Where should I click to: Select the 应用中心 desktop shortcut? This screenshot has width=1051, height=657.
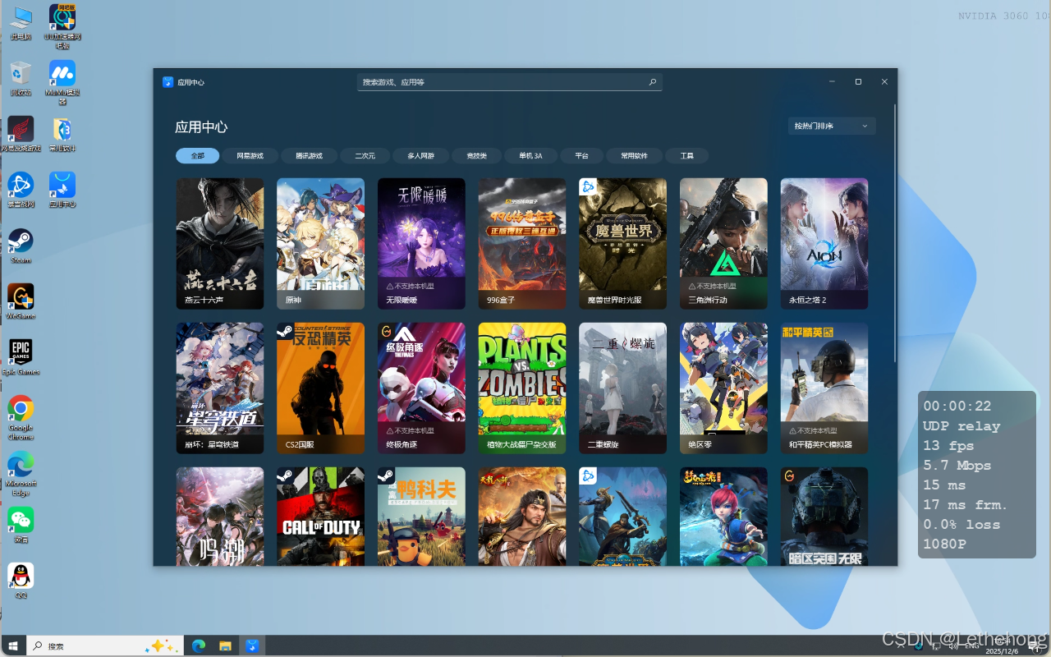(62, 190)
